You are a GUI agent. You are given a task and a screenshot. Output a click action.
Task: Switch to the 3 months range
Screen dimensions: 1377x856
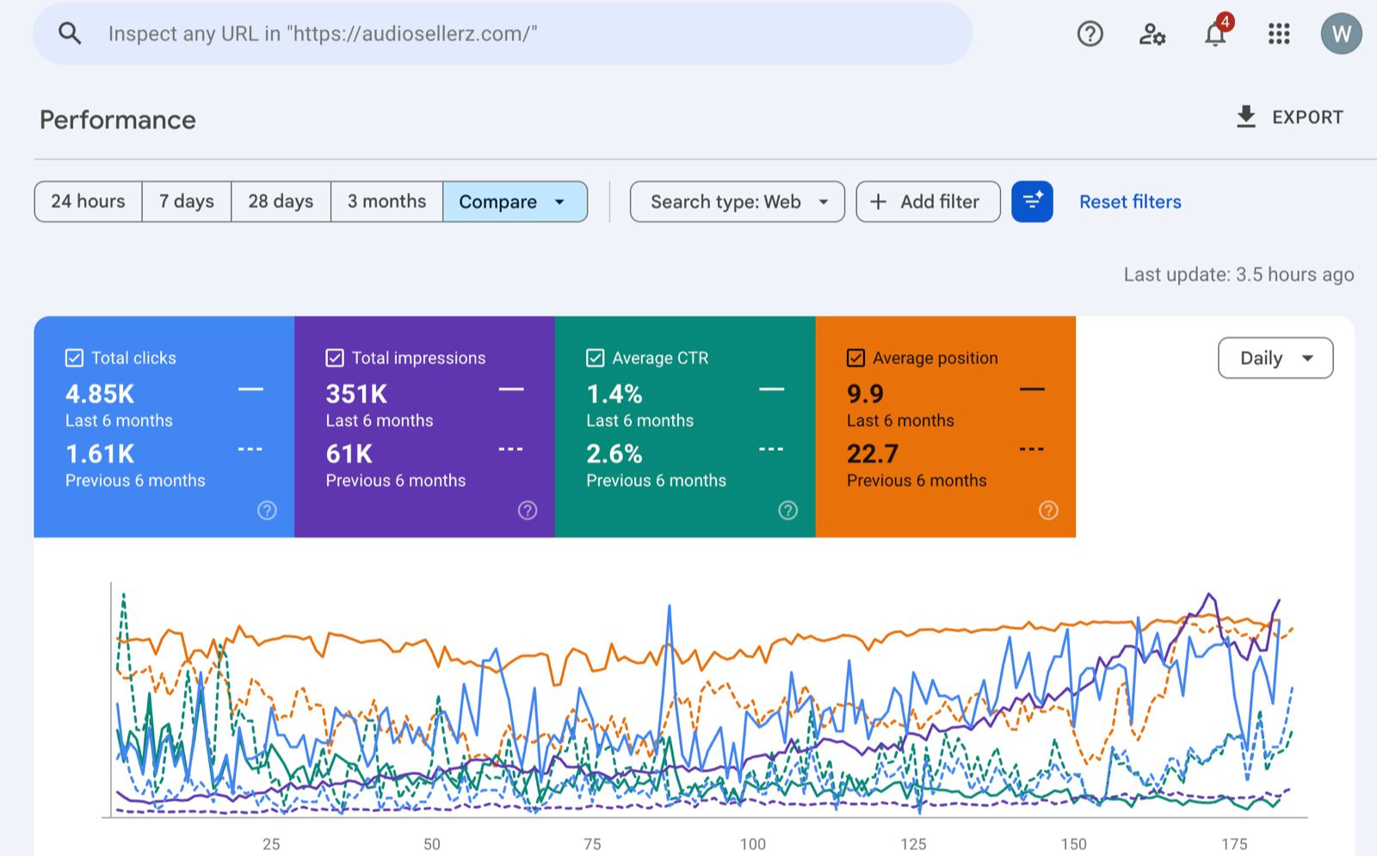[386, 201]
